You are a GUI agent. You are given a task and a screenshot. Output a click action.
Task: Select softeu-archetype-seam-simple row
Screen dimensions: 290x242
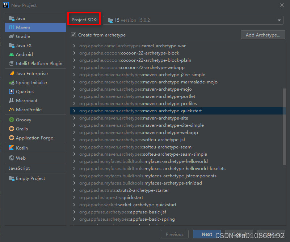pyautogui.click(x=178, y=154)
